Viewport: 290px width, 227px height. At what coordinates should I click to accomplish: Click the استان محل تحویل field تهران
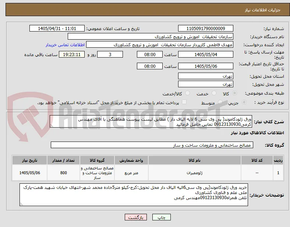(205, 76)
